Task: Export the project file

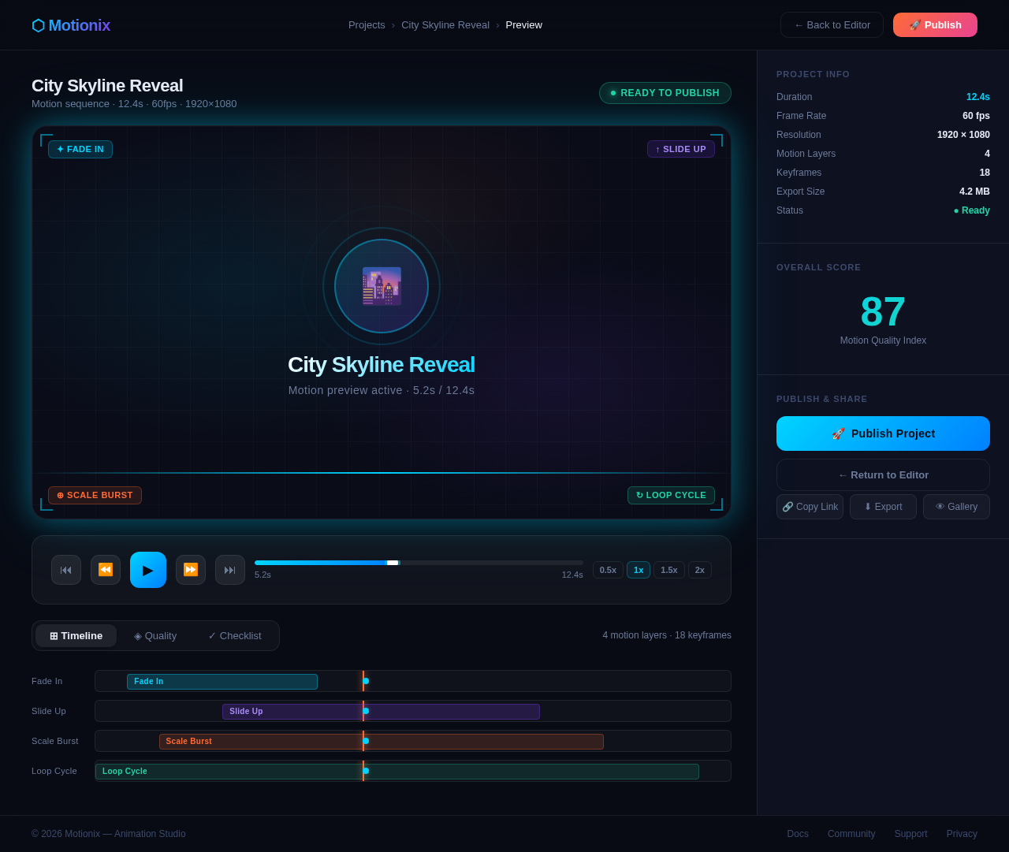Action: click(883, 507)
